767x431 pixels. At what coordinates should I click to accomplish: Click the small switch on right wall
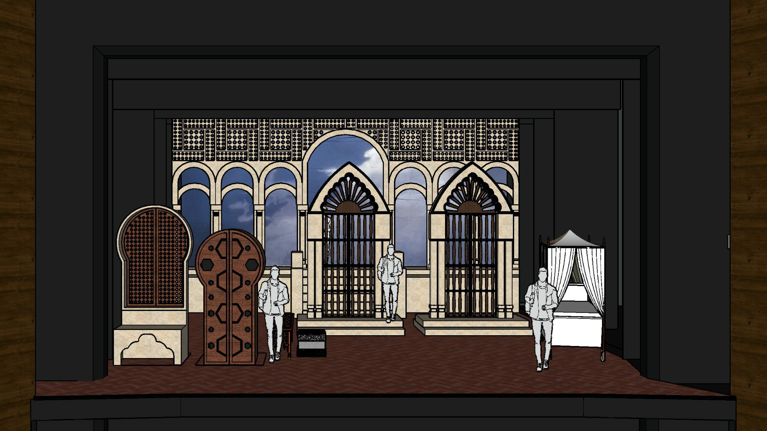728,241
